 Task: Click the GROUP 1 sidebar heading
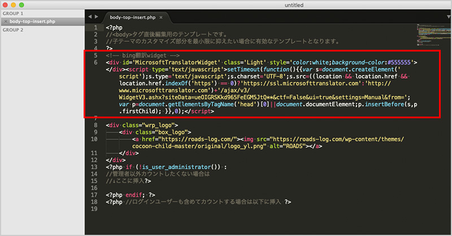tap(13, 14)
